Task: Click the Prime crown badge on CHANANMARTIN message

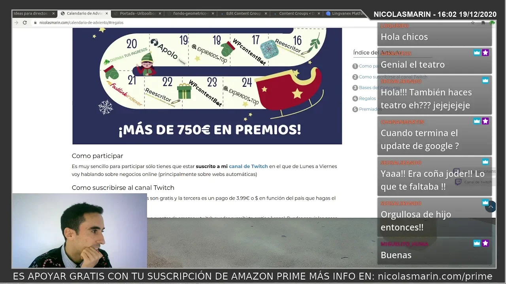Action: tap(477, 121)
